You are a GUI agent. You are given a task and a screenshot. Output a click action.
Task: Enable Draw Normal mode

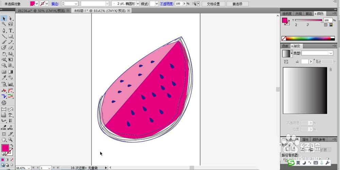point(3,165)
